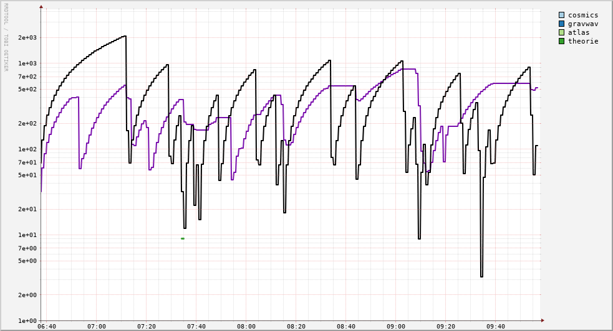Click the 1e+02 y-axis label
The height and width of the screenshot is (331, 613).
click(x=27, y=149)
